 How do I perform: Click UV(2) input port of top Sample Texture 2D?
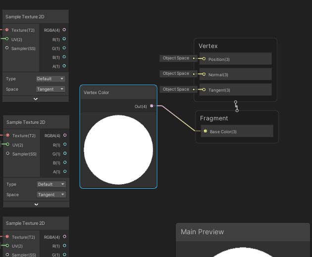click(7, 39)
